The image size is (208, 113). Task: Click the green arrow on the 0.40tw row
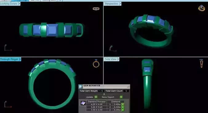[x=123, y=104]
